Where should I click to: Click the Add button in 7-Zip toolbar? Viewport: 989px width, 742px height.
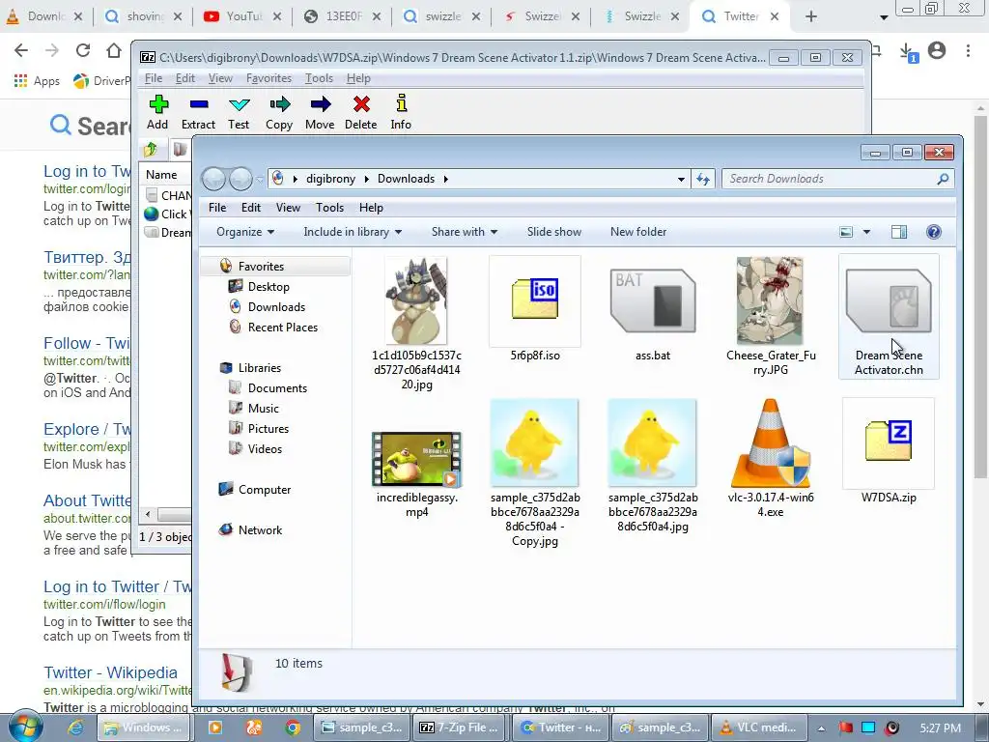pyautogui.click(x=157, y=112)
